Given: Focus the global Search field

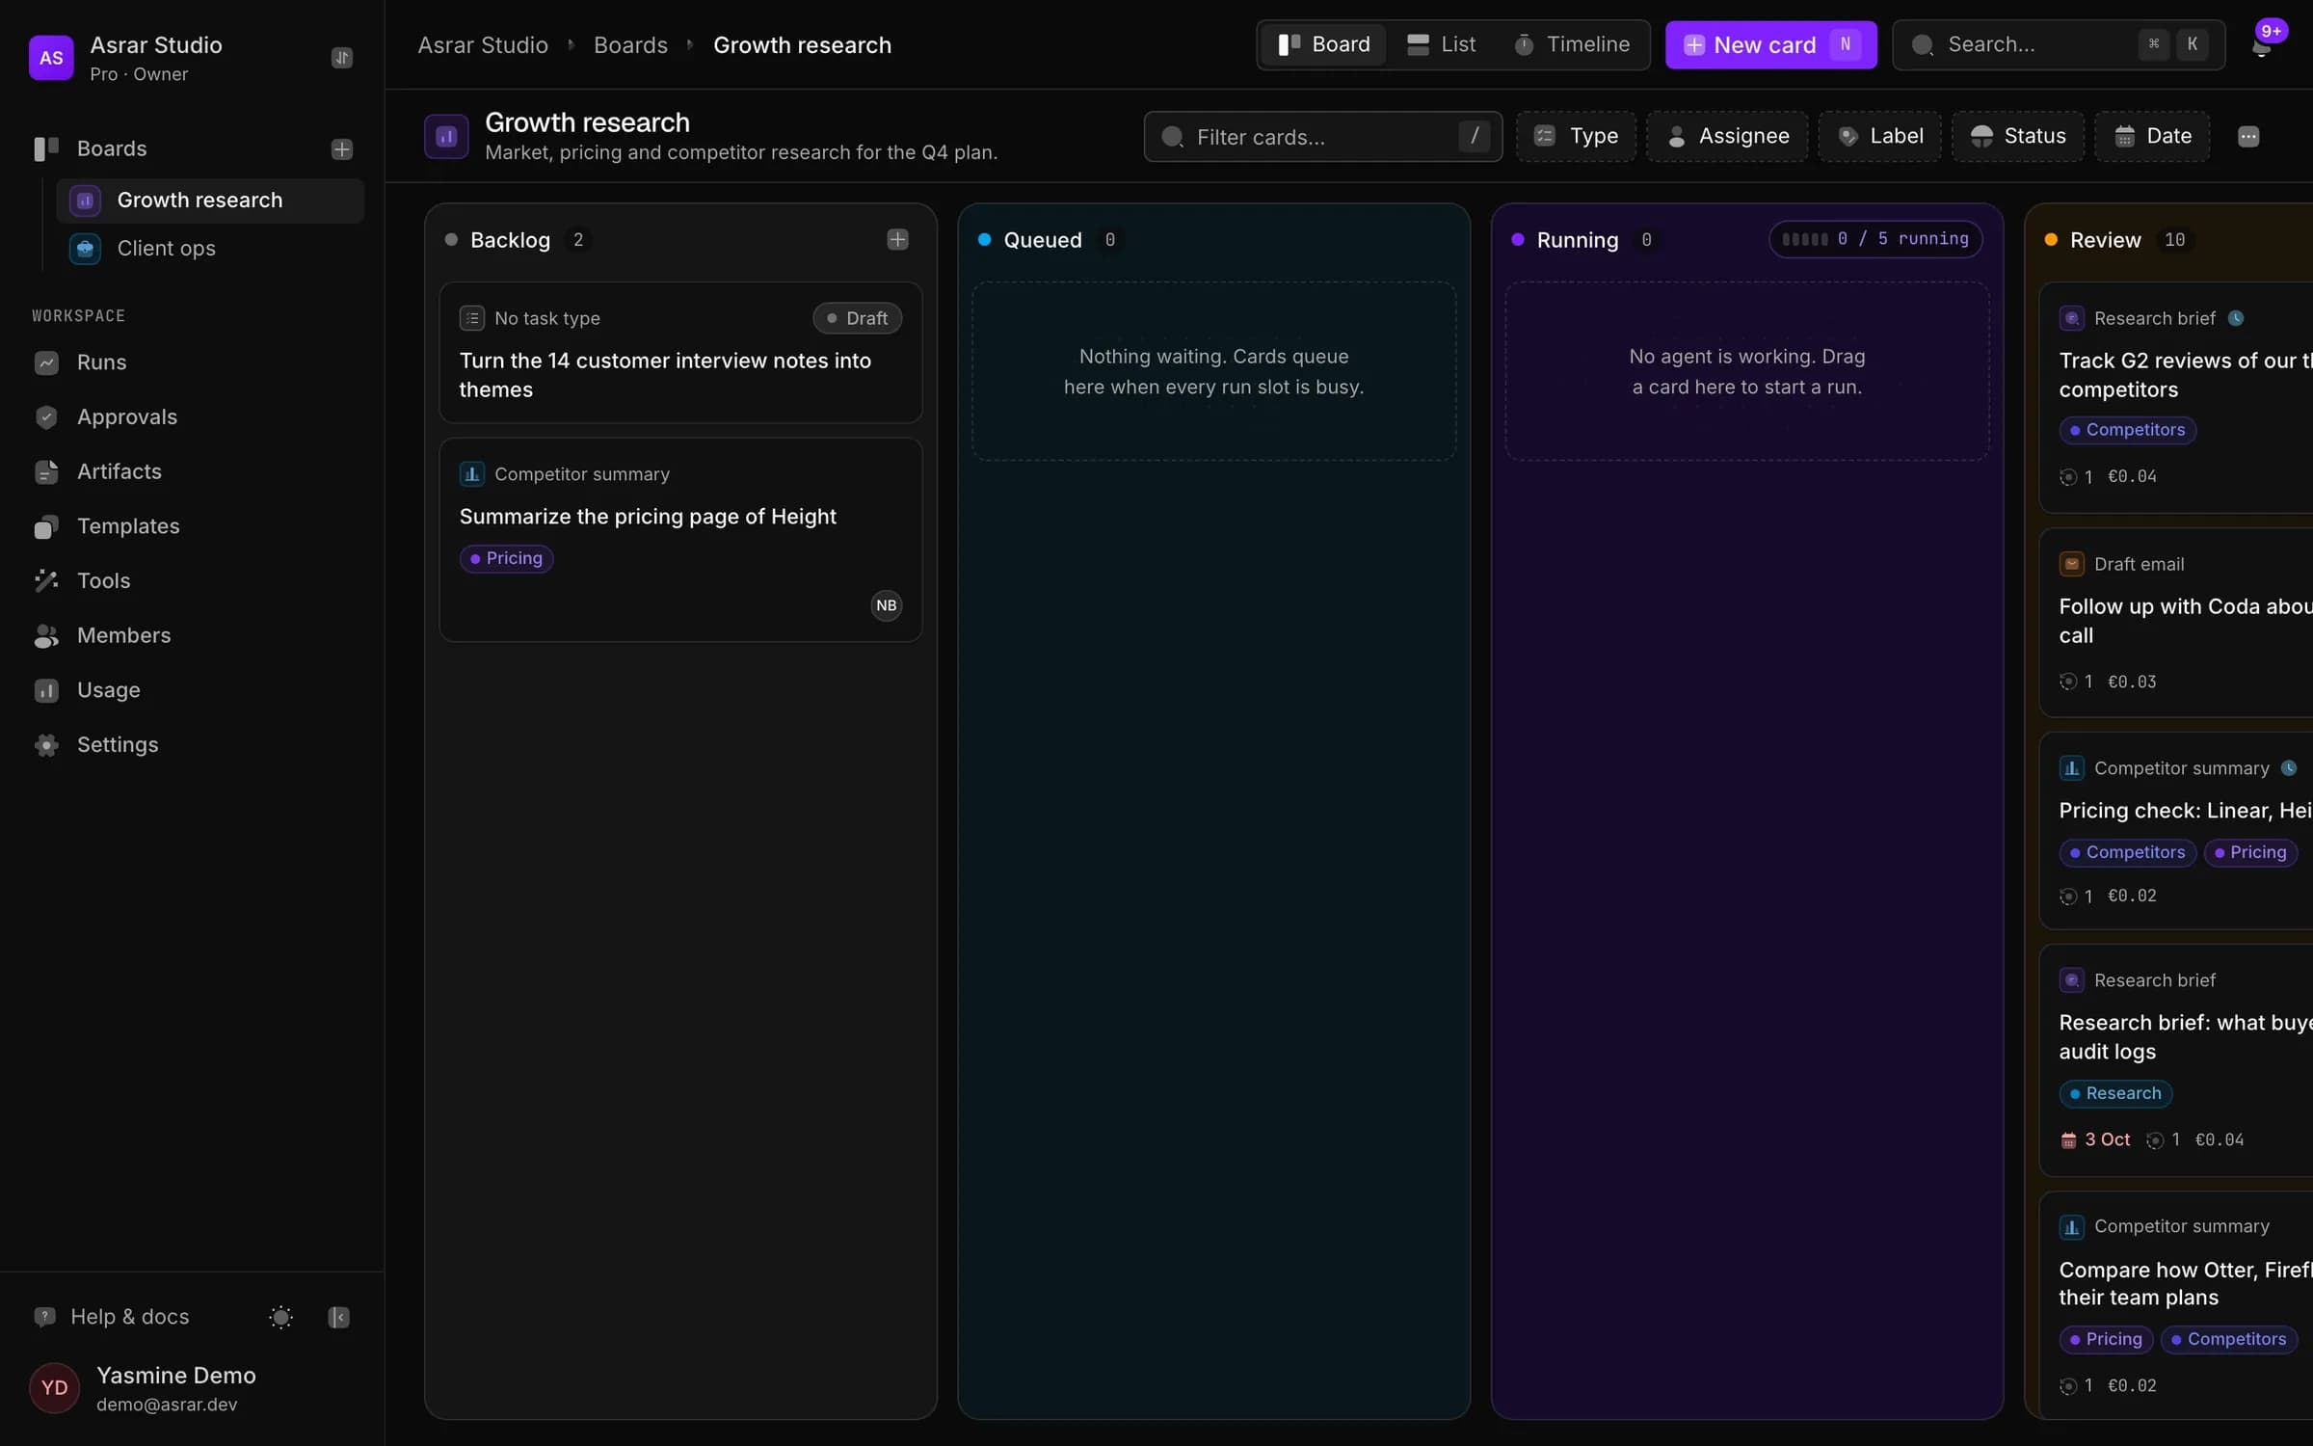Looking at the screenshot, I should click(2058, 45).
